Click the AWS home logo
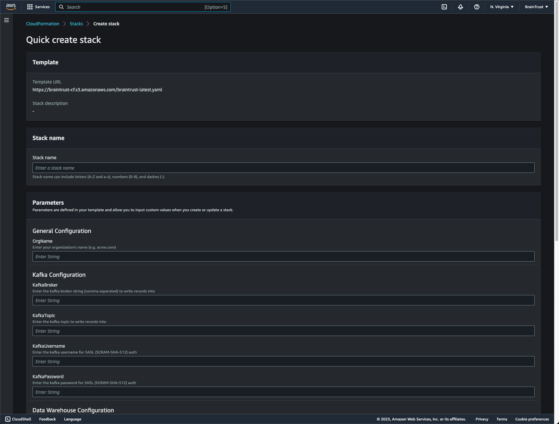Viewport: 559px width, 424px height. (x=11, y=6)
